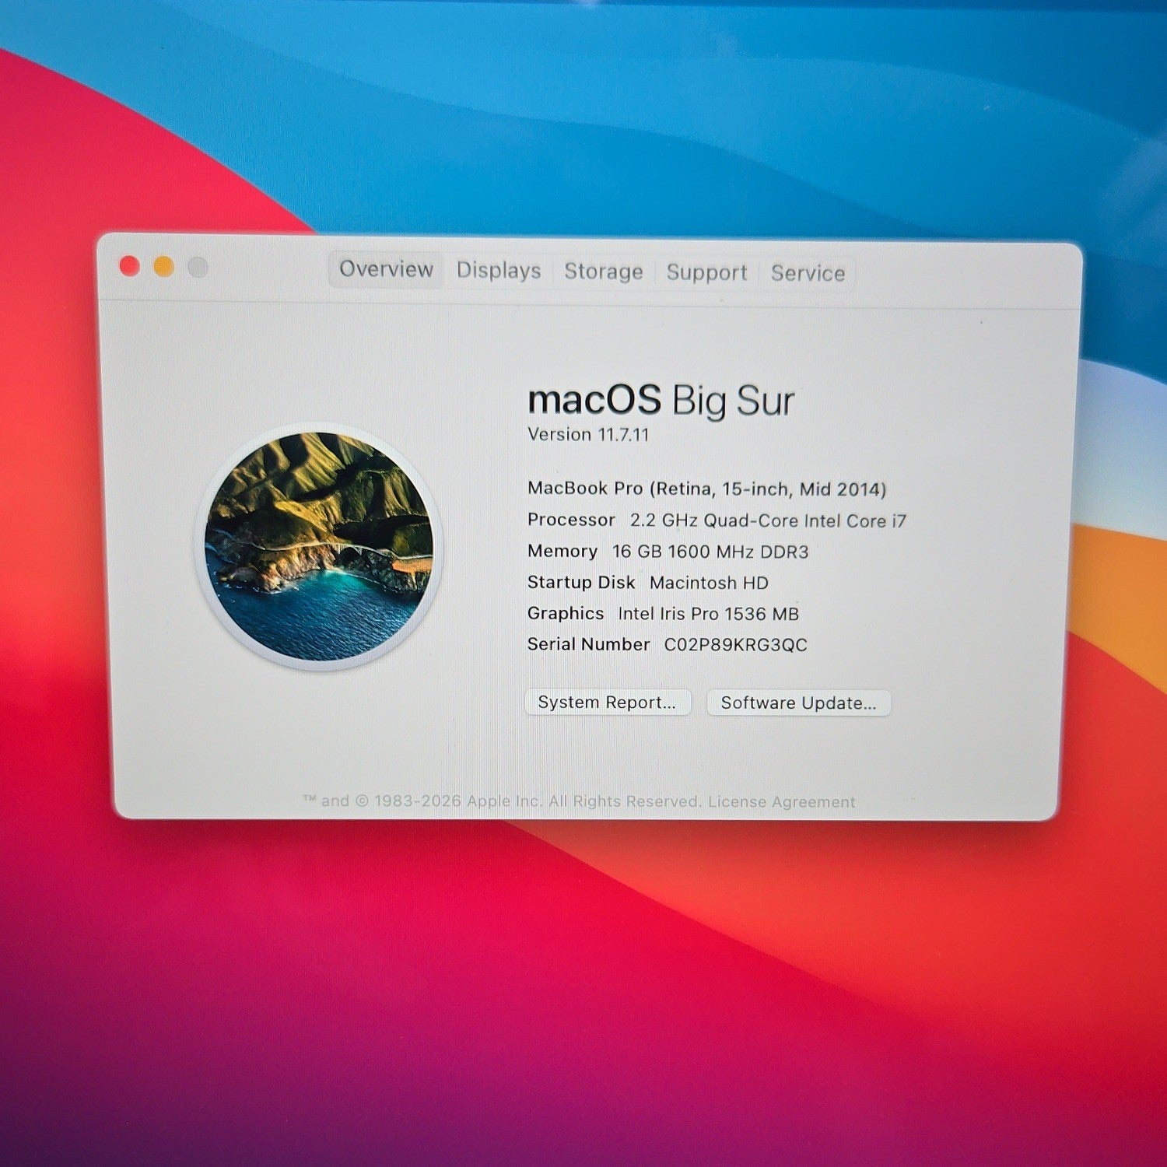Click the 16 GB 1600 MHz DDR3 value
The width and height of the screenshot is (1167, 1167).
(710, 552)
